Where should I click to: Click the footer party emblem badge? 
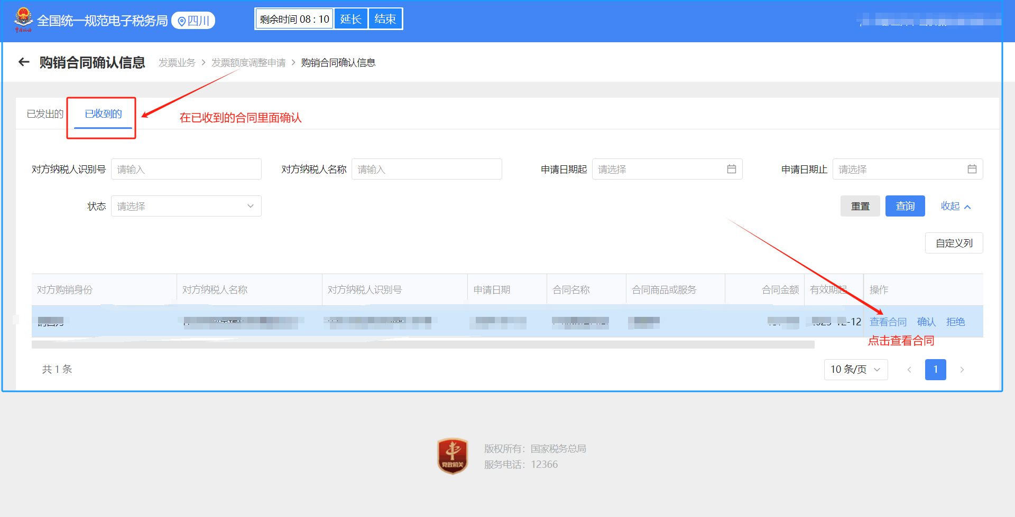(x=453, y=456)
